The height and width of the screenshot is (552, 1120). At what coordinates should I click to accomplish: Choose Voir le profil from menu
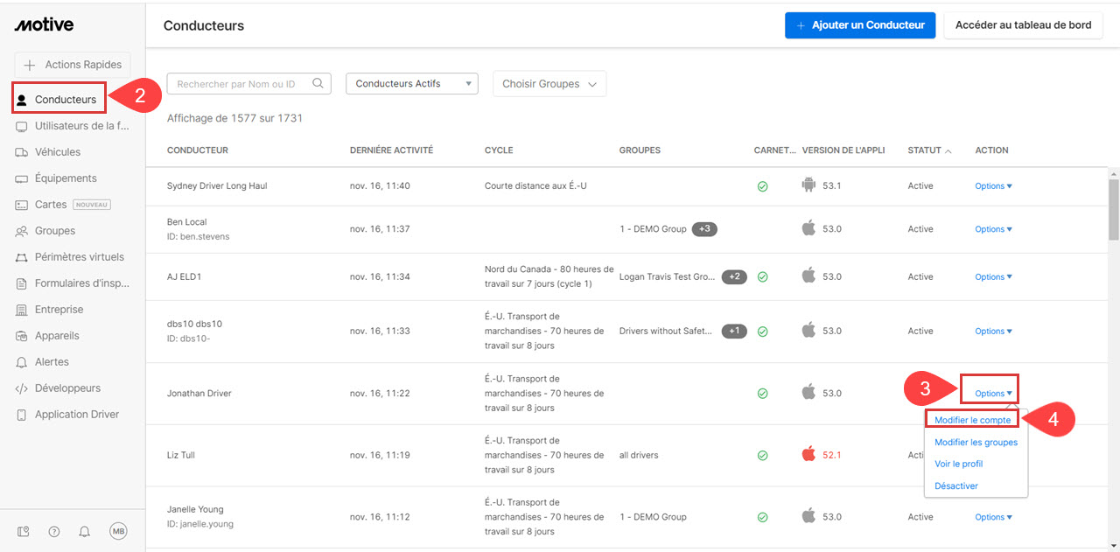pyautogui.click(x=958, y=464)
